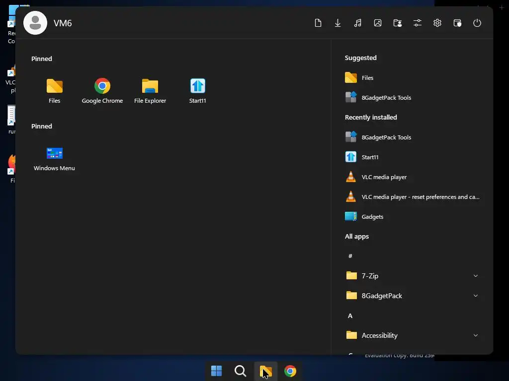
Task: Open Files under Suggested
Action: pos(412,78)
